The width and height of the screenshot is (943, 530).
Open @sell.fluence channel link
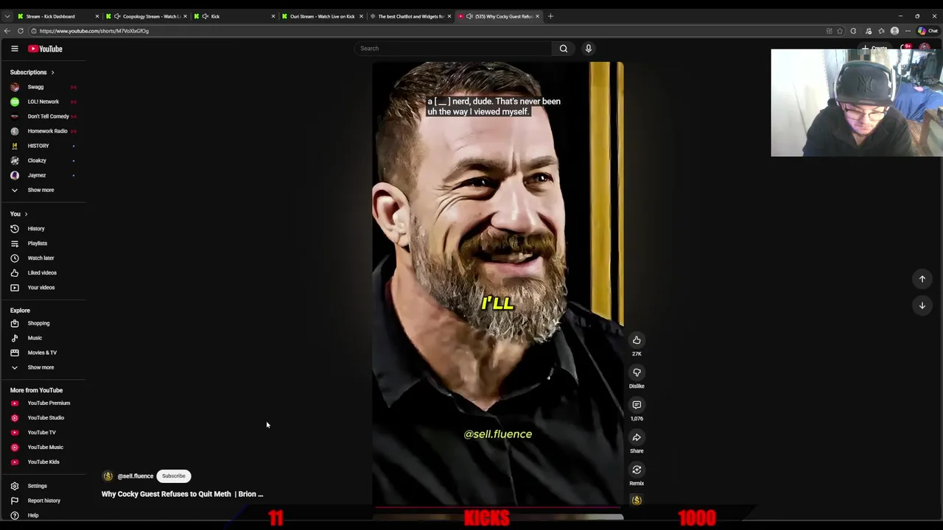coord(136,476)
